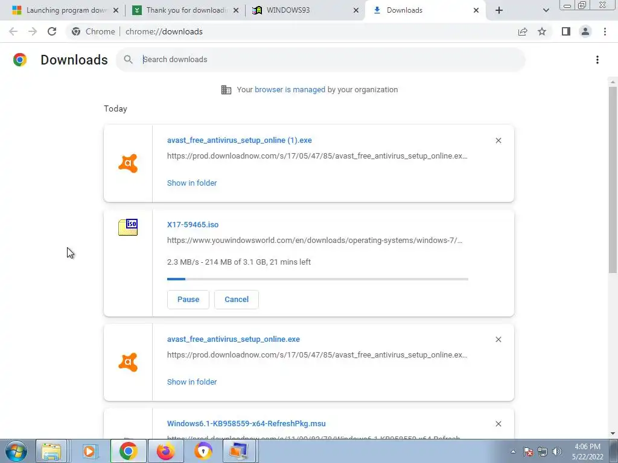Reload the page with the refresh icon
The height and width of the screenshot is (463, 618).
click(52, 31)
